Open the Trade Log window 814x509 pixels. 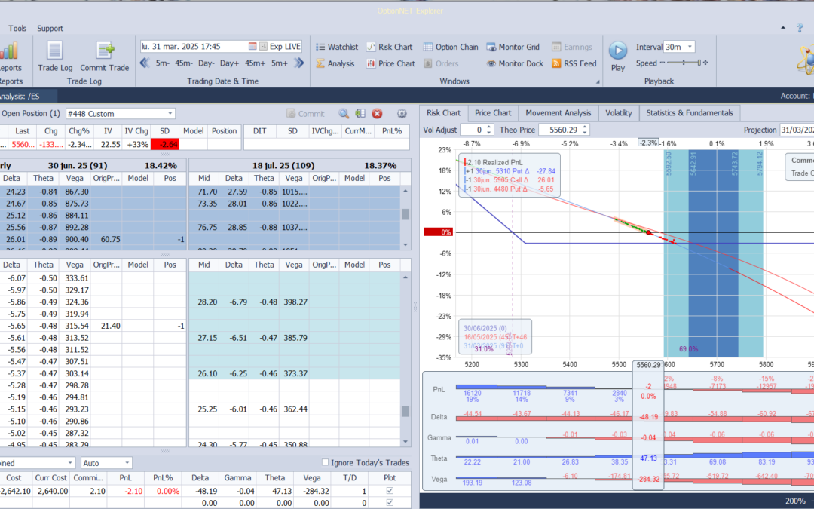click(x=55, y=56)
